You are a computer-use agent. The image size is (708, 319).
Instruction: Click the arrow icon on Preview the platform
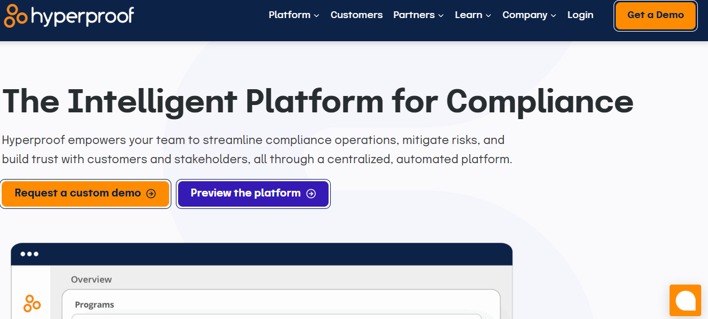point(311,194)
